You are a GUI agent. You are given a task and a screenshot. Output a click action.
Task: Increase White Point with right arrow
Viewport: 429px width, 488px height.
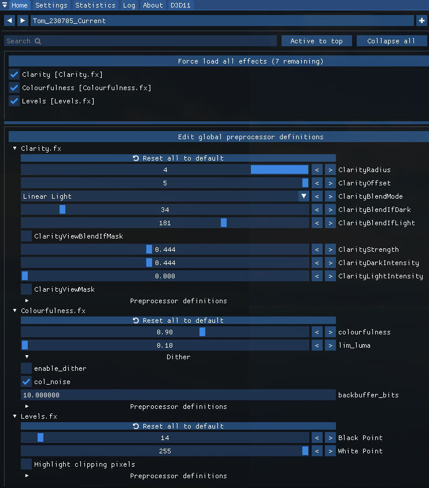click(330, 451)
